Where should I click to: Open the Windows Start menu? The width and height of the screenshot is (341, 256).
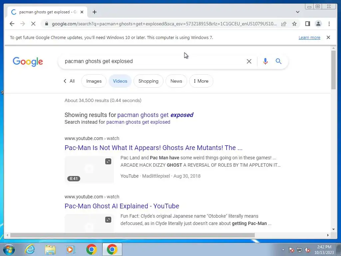click(9, 249)
